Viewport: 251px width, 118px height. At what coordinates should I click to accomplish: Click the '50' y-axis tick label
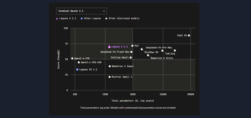point(66,59)
